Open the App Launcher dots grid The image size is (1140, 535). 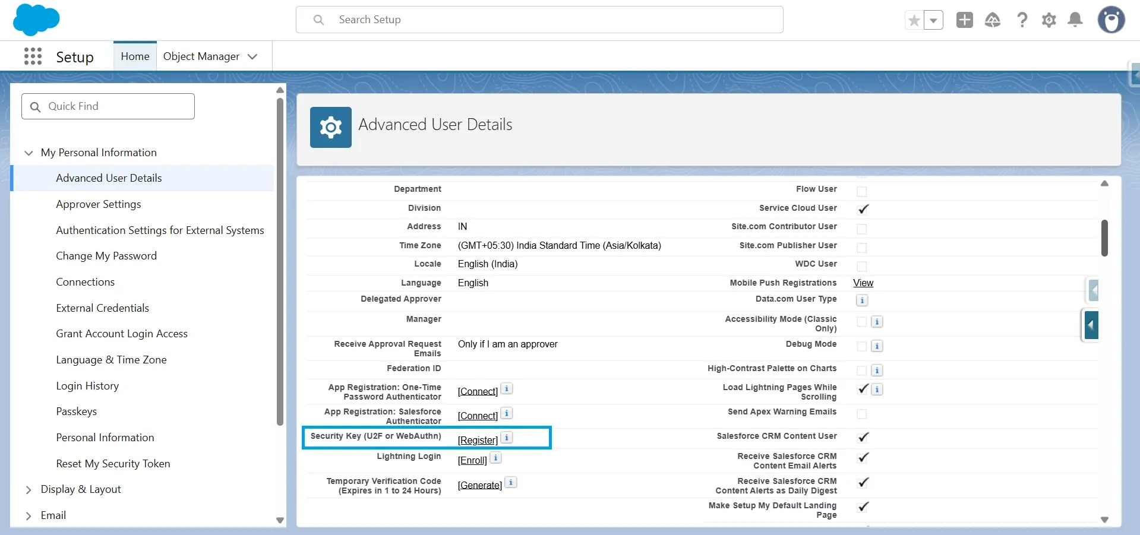(x=33, y=56)
